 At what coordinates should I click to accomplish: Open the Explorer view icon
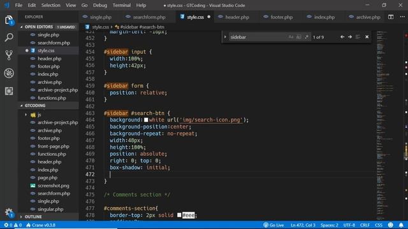(x=9, y=20)
